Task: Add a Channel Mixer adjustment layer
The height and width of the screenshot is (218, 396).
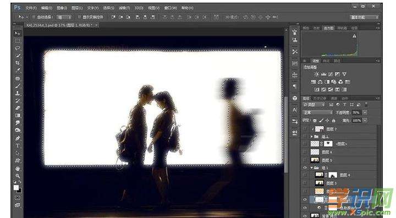Action: coord(340,82)
